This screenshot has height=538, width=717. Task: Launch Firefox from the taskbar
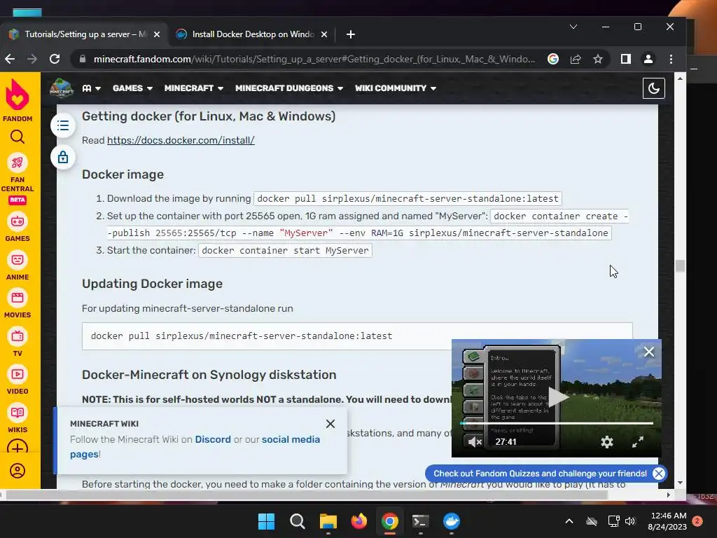[359, 521]
